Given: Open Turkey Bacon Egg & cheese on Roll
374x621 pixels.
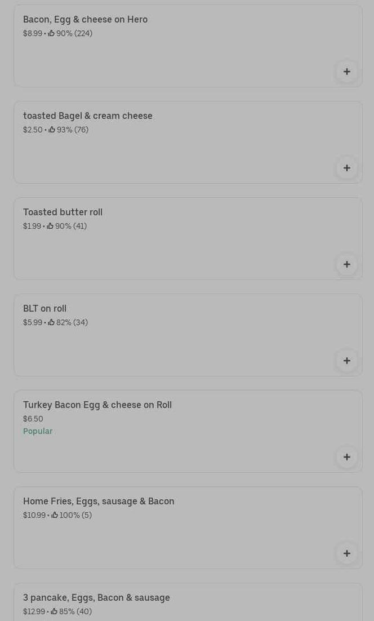Looking at the screenshot, I should [x=97, y=405].
